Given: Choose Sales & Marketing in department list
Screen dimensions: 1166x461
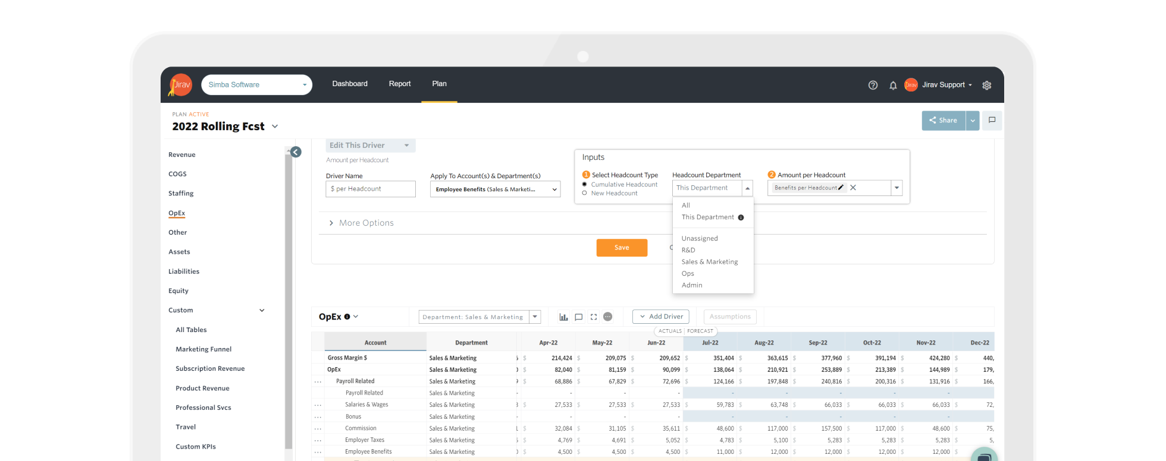Looking at the screenshot, I should (x=709, y=261).
